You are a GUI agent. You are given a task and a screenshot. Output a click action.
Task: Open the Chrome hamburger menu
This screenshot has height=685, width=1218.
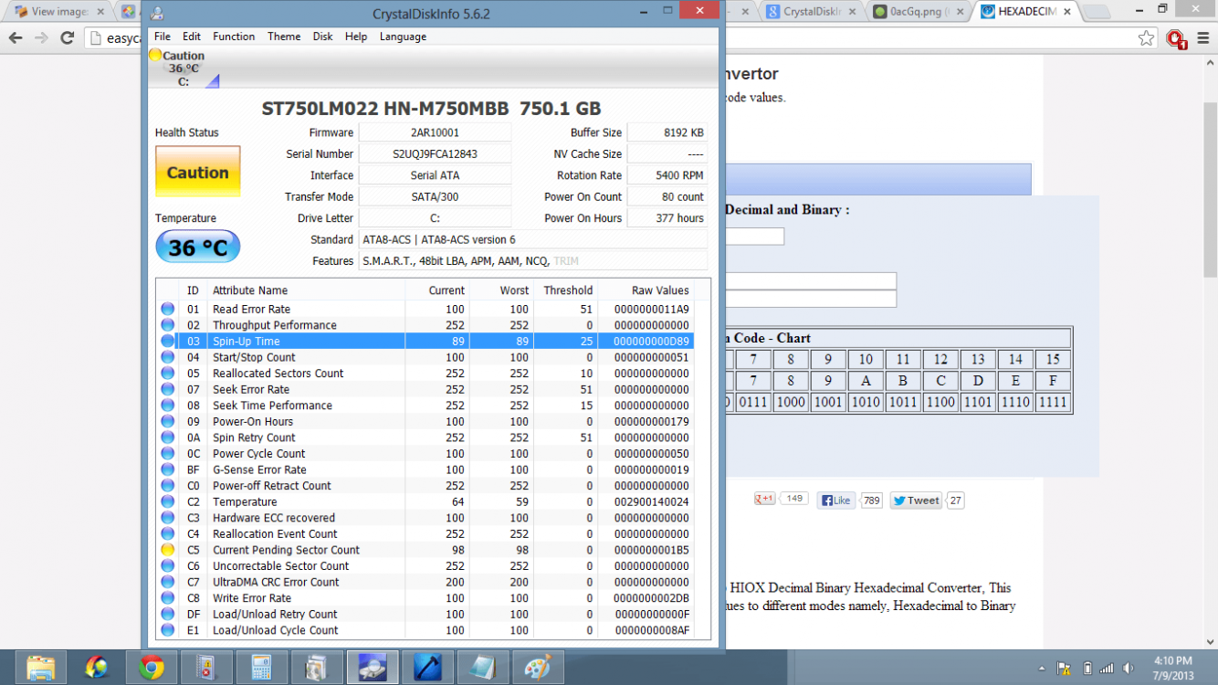[x=1202, y=38]
